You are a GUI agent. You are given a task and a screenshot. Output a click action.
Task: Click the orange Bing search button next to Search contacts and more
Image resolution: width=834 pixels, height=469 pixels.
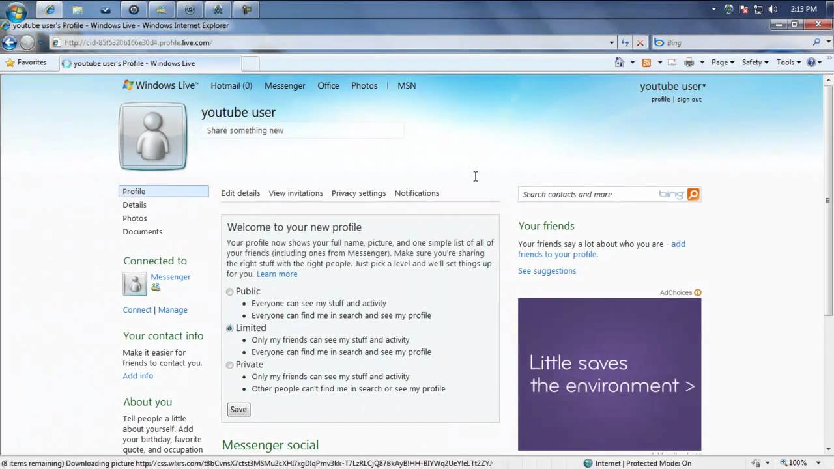[x=693, y=194]
